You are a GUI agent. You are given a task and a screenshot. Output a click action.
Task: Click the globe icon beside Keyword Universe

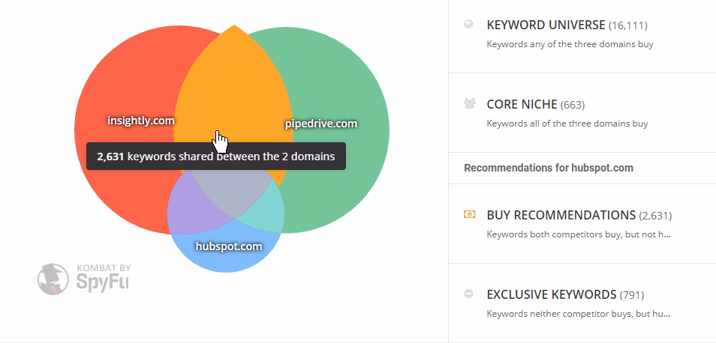tap(469, 24)
